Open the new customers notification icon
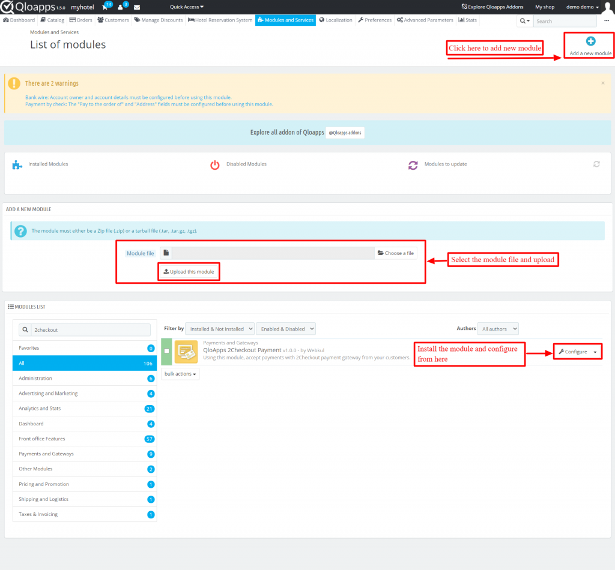This screenshot has height=570, width=615. pos(120,7)
